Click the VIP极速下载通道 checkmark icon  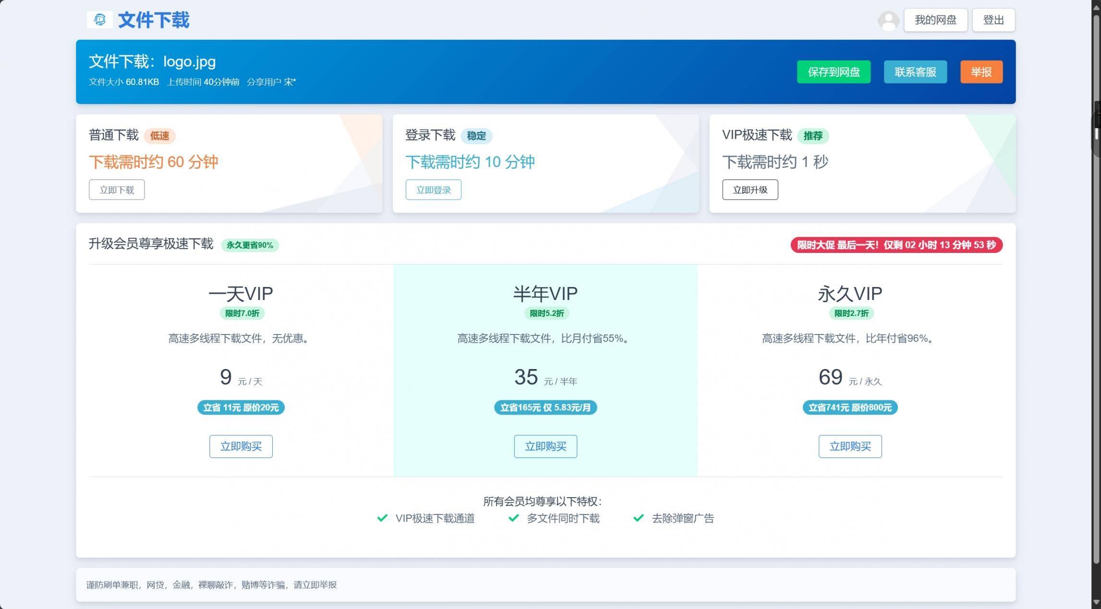pyautogui.click(x=382, y=518)
